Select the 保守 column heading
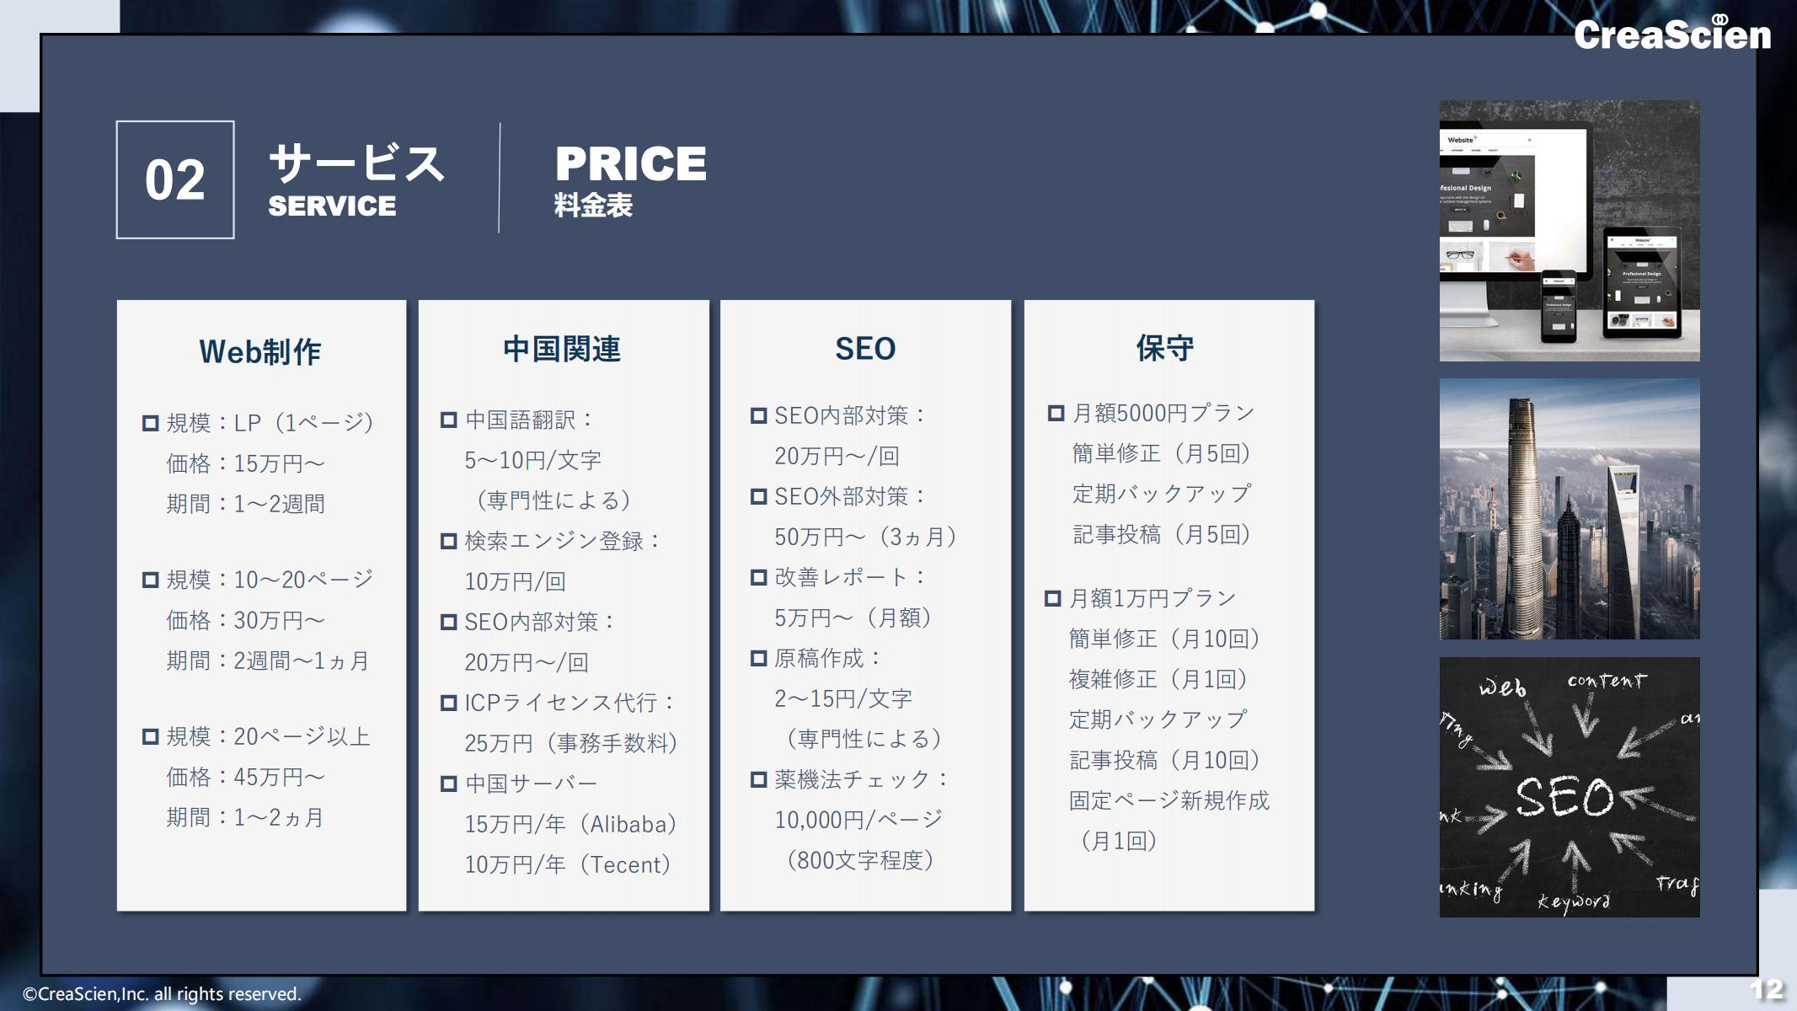 pyautogui.click(x=1165, y=347)
